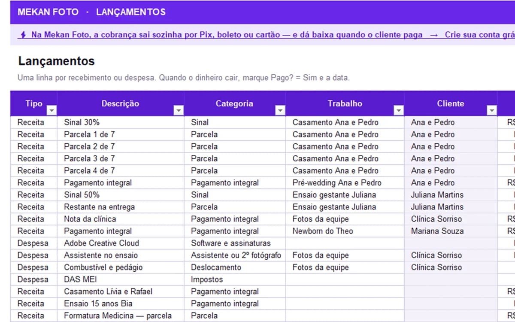Click the Categoria column header
Screen dimensions: 515x322
[x=234, y=103]
